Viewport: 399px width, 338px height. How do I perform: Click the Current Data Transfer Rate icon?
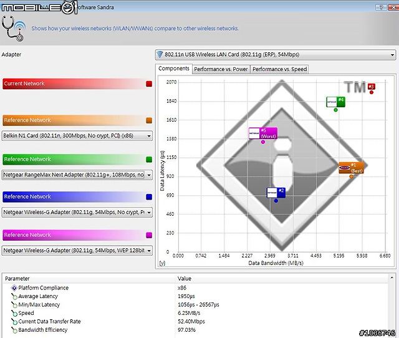pyautogui.click(x=14, y=321)
